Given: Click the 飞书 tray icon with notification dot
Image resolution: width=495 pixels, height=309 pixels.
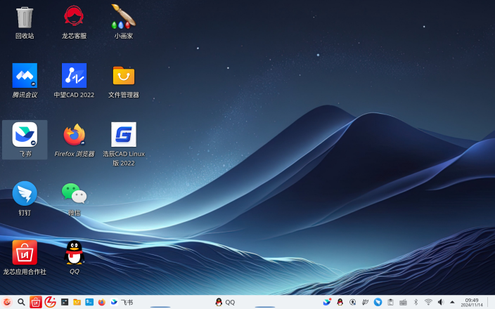Looking at the screenshot, I should 327,302.
